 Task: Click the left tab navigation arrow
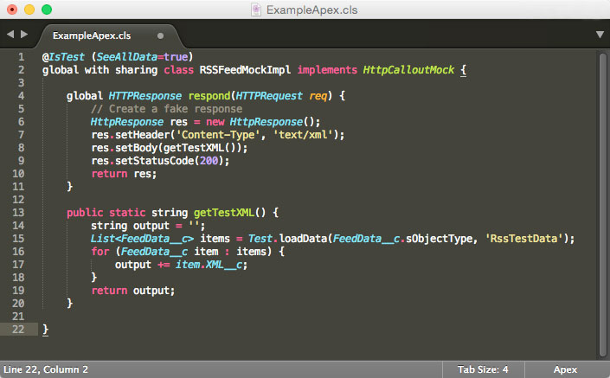pyautogui.click(x=10, y=35)
